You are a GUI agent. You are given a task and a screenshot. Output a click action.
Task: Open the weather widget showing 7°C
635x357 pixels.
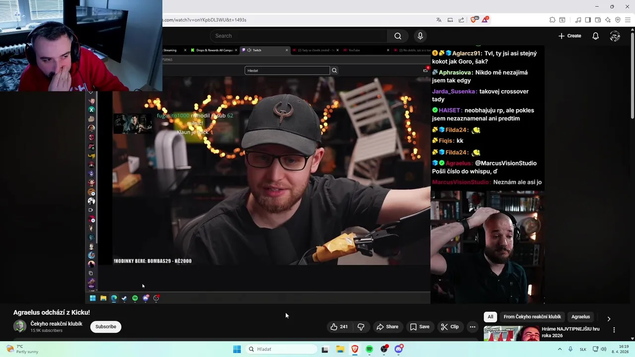pyautogui.click(x=22, y=349)
